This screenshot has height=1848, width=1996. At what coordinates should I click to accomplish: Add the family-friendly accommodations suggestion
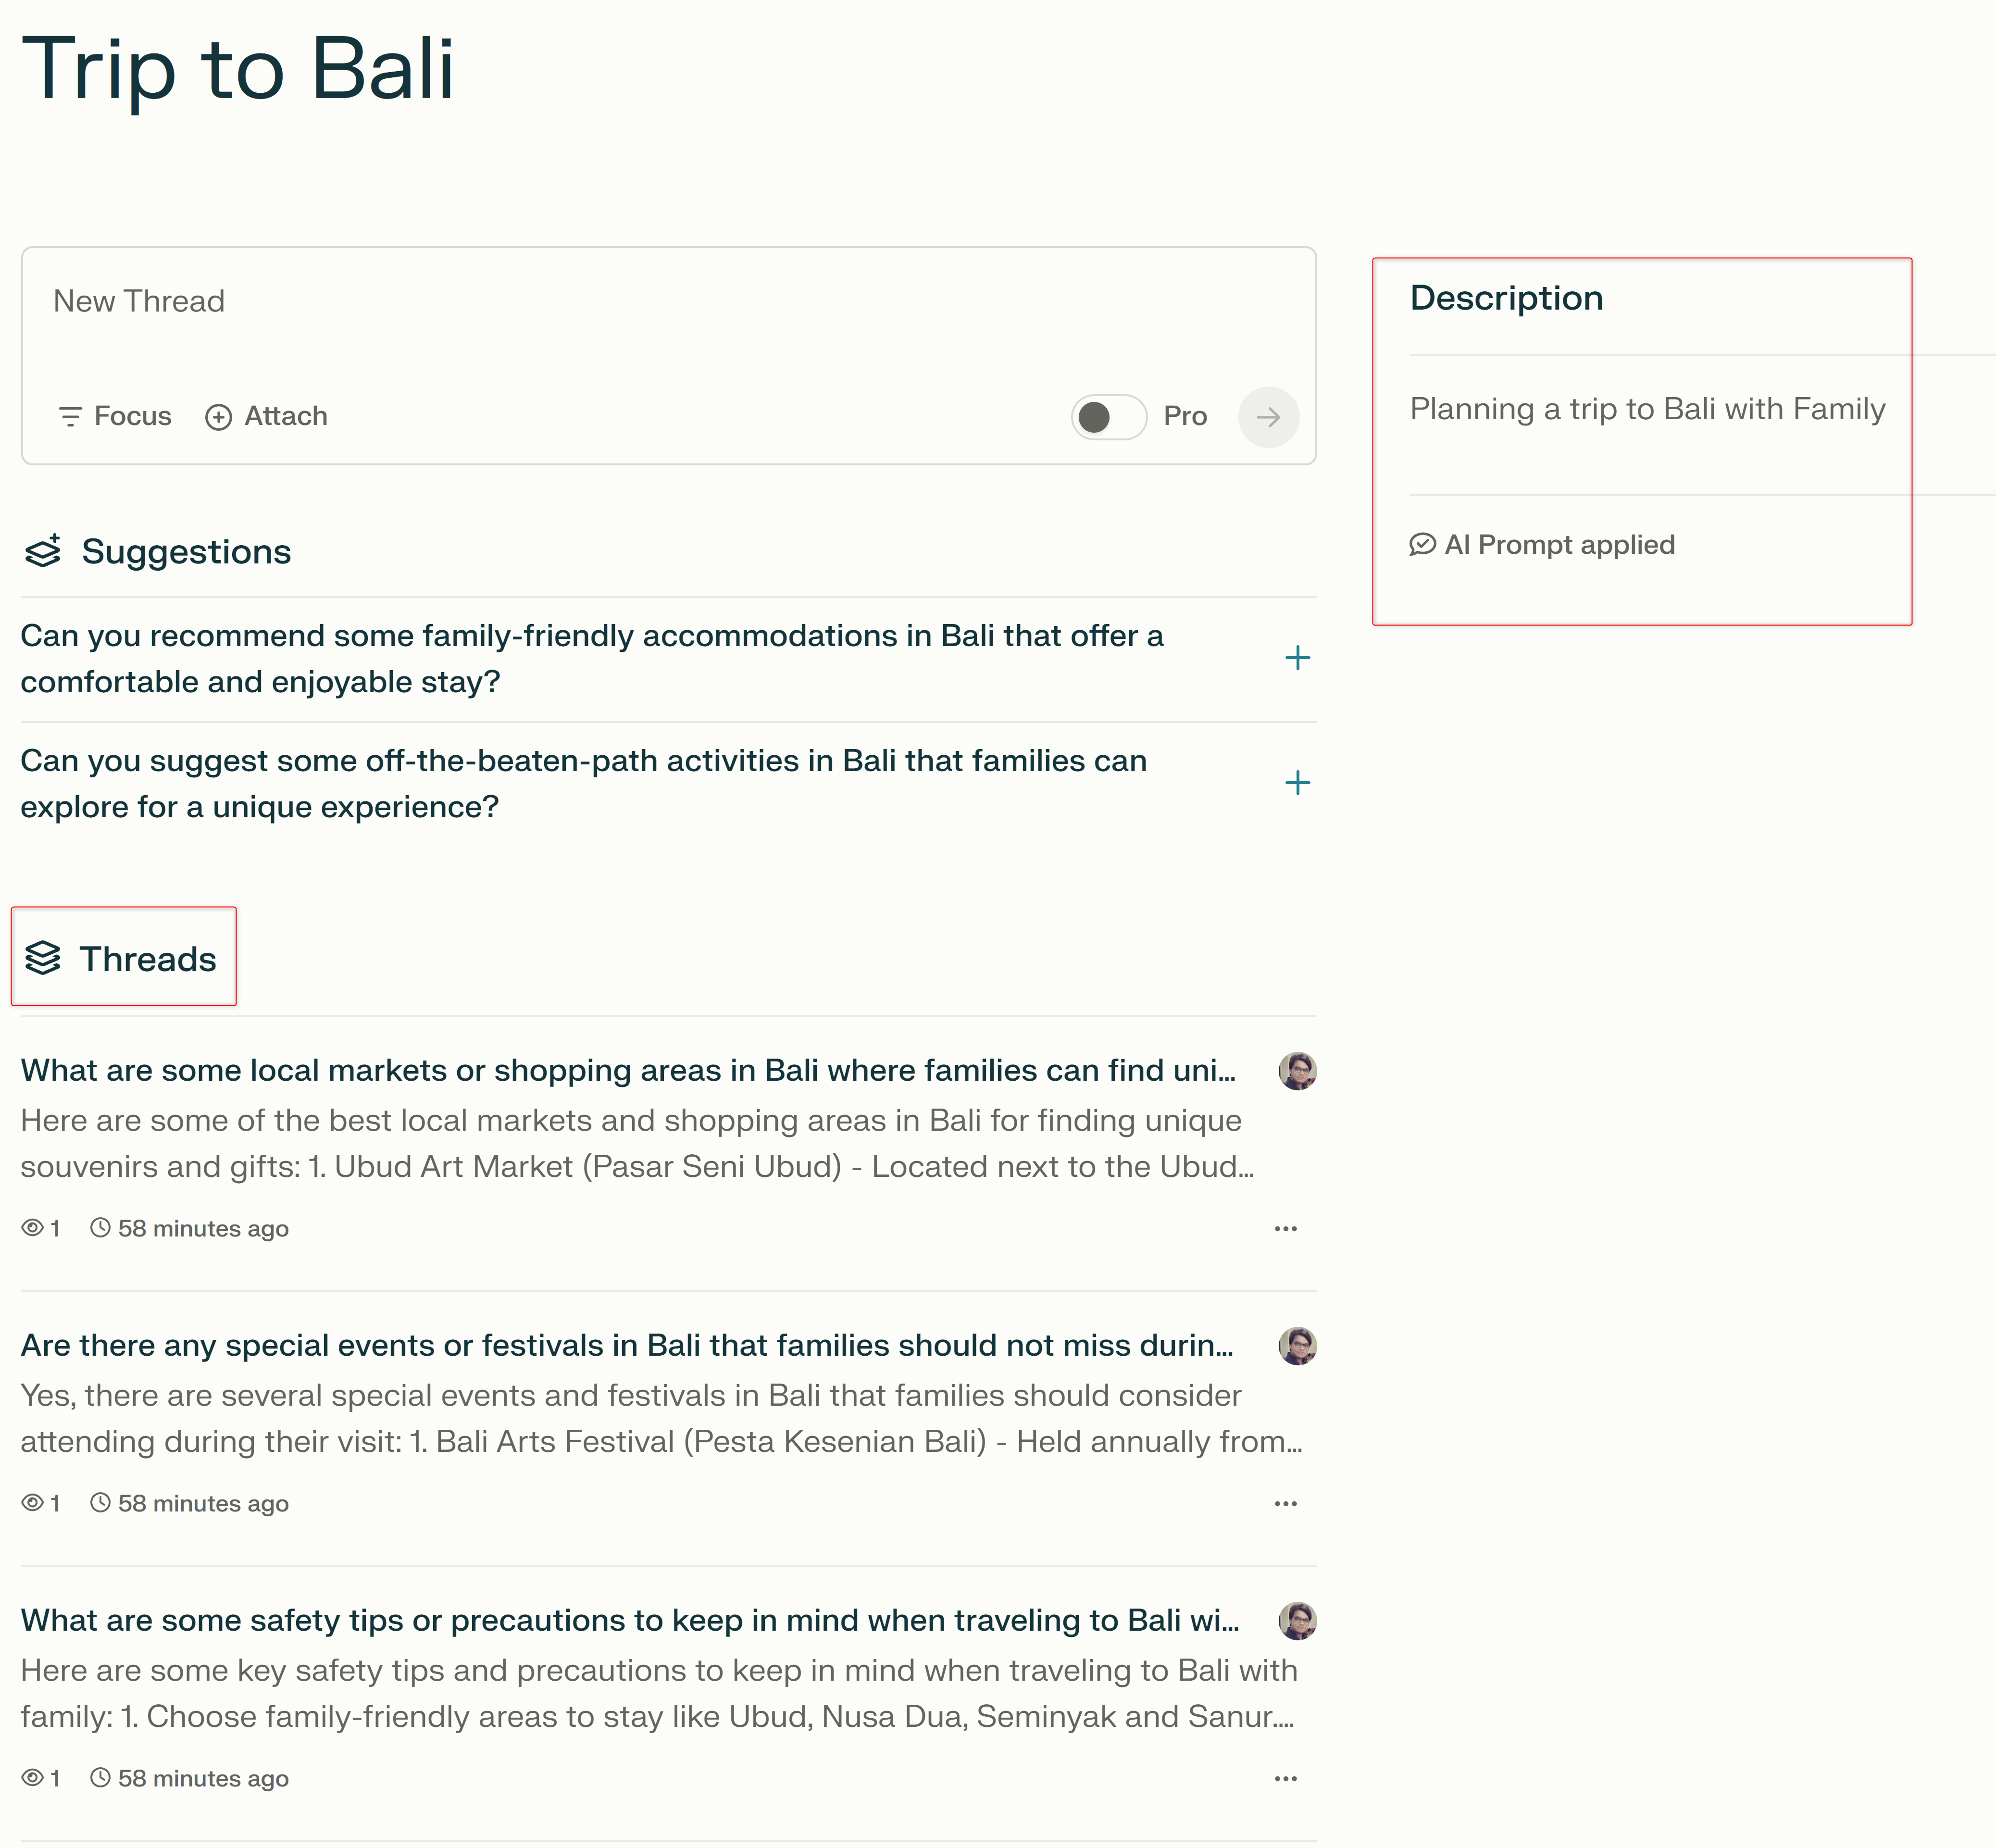(1297, 658)
